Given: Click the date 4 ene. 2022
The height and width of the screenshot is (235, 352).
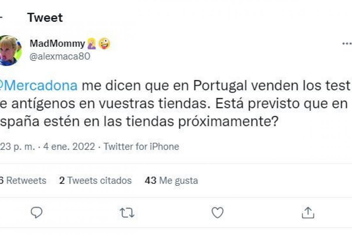Looking at the screenshot, I should tap(69, 146).
